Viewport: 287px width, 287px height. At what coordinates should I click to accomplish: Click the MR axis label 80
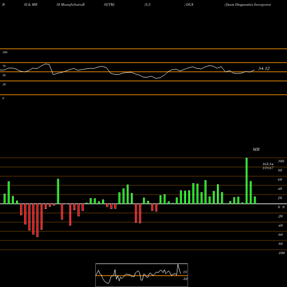280,170
